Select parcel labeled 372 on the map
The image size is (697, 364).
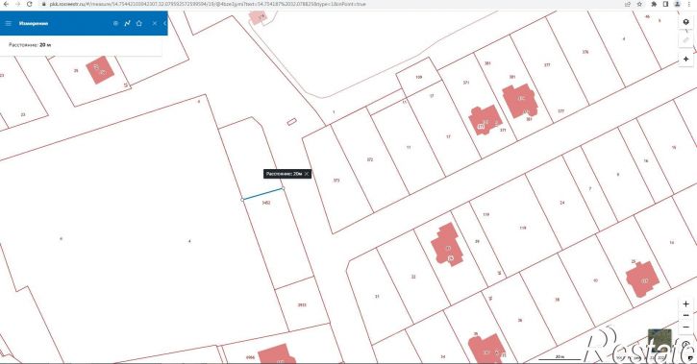tap(370, 159)
